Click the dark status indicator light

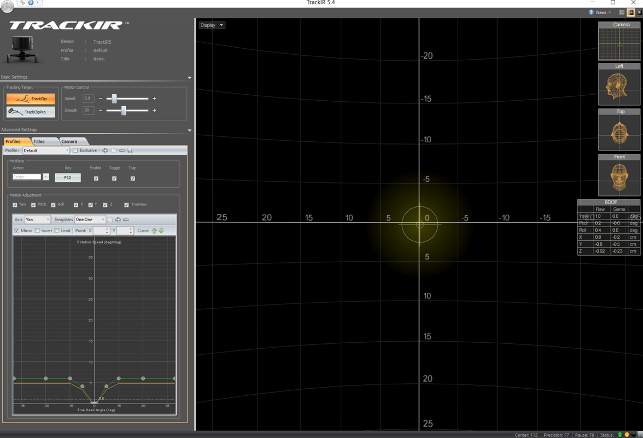pos(634,435)
